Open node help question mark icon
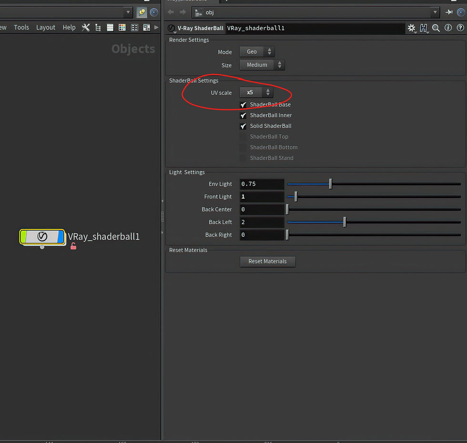The height and width of the screenshot is (443, 467). coord(460,28)
